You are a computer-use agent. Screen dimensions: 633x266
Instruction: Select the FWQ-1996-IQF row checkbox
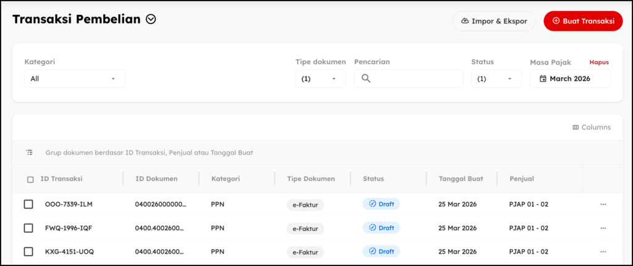pos(28,228)
